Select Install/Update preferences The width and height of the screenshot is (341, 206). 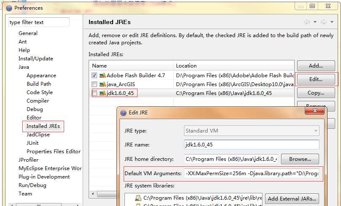coord(36,59)
